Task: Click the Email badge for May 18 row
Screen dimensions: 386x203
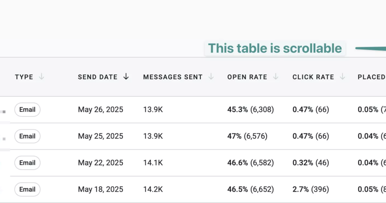Action: (x=27, y=189)
